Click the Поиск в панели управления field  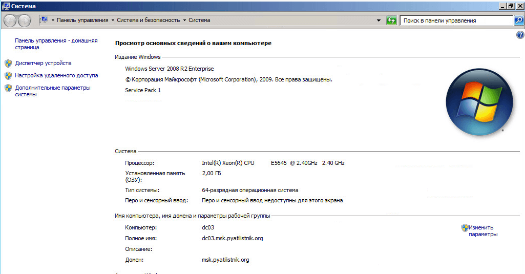tap(455, 20)
